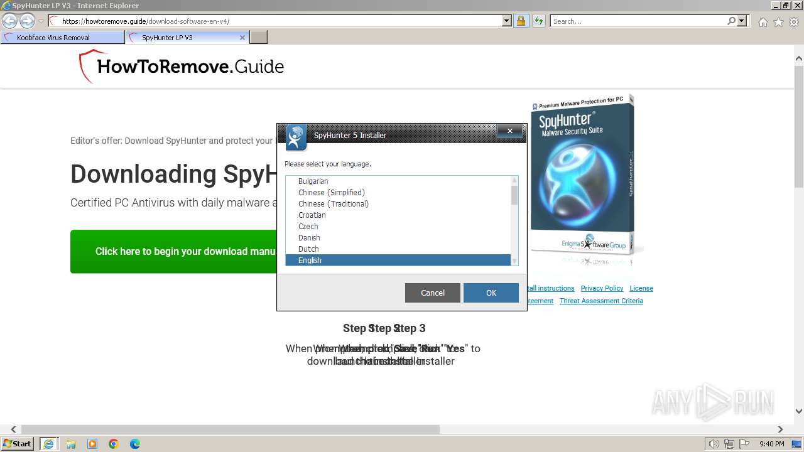Click the Action Center flag icon
The width and height of the screenshot is (804, 452).
coord(744,444)
